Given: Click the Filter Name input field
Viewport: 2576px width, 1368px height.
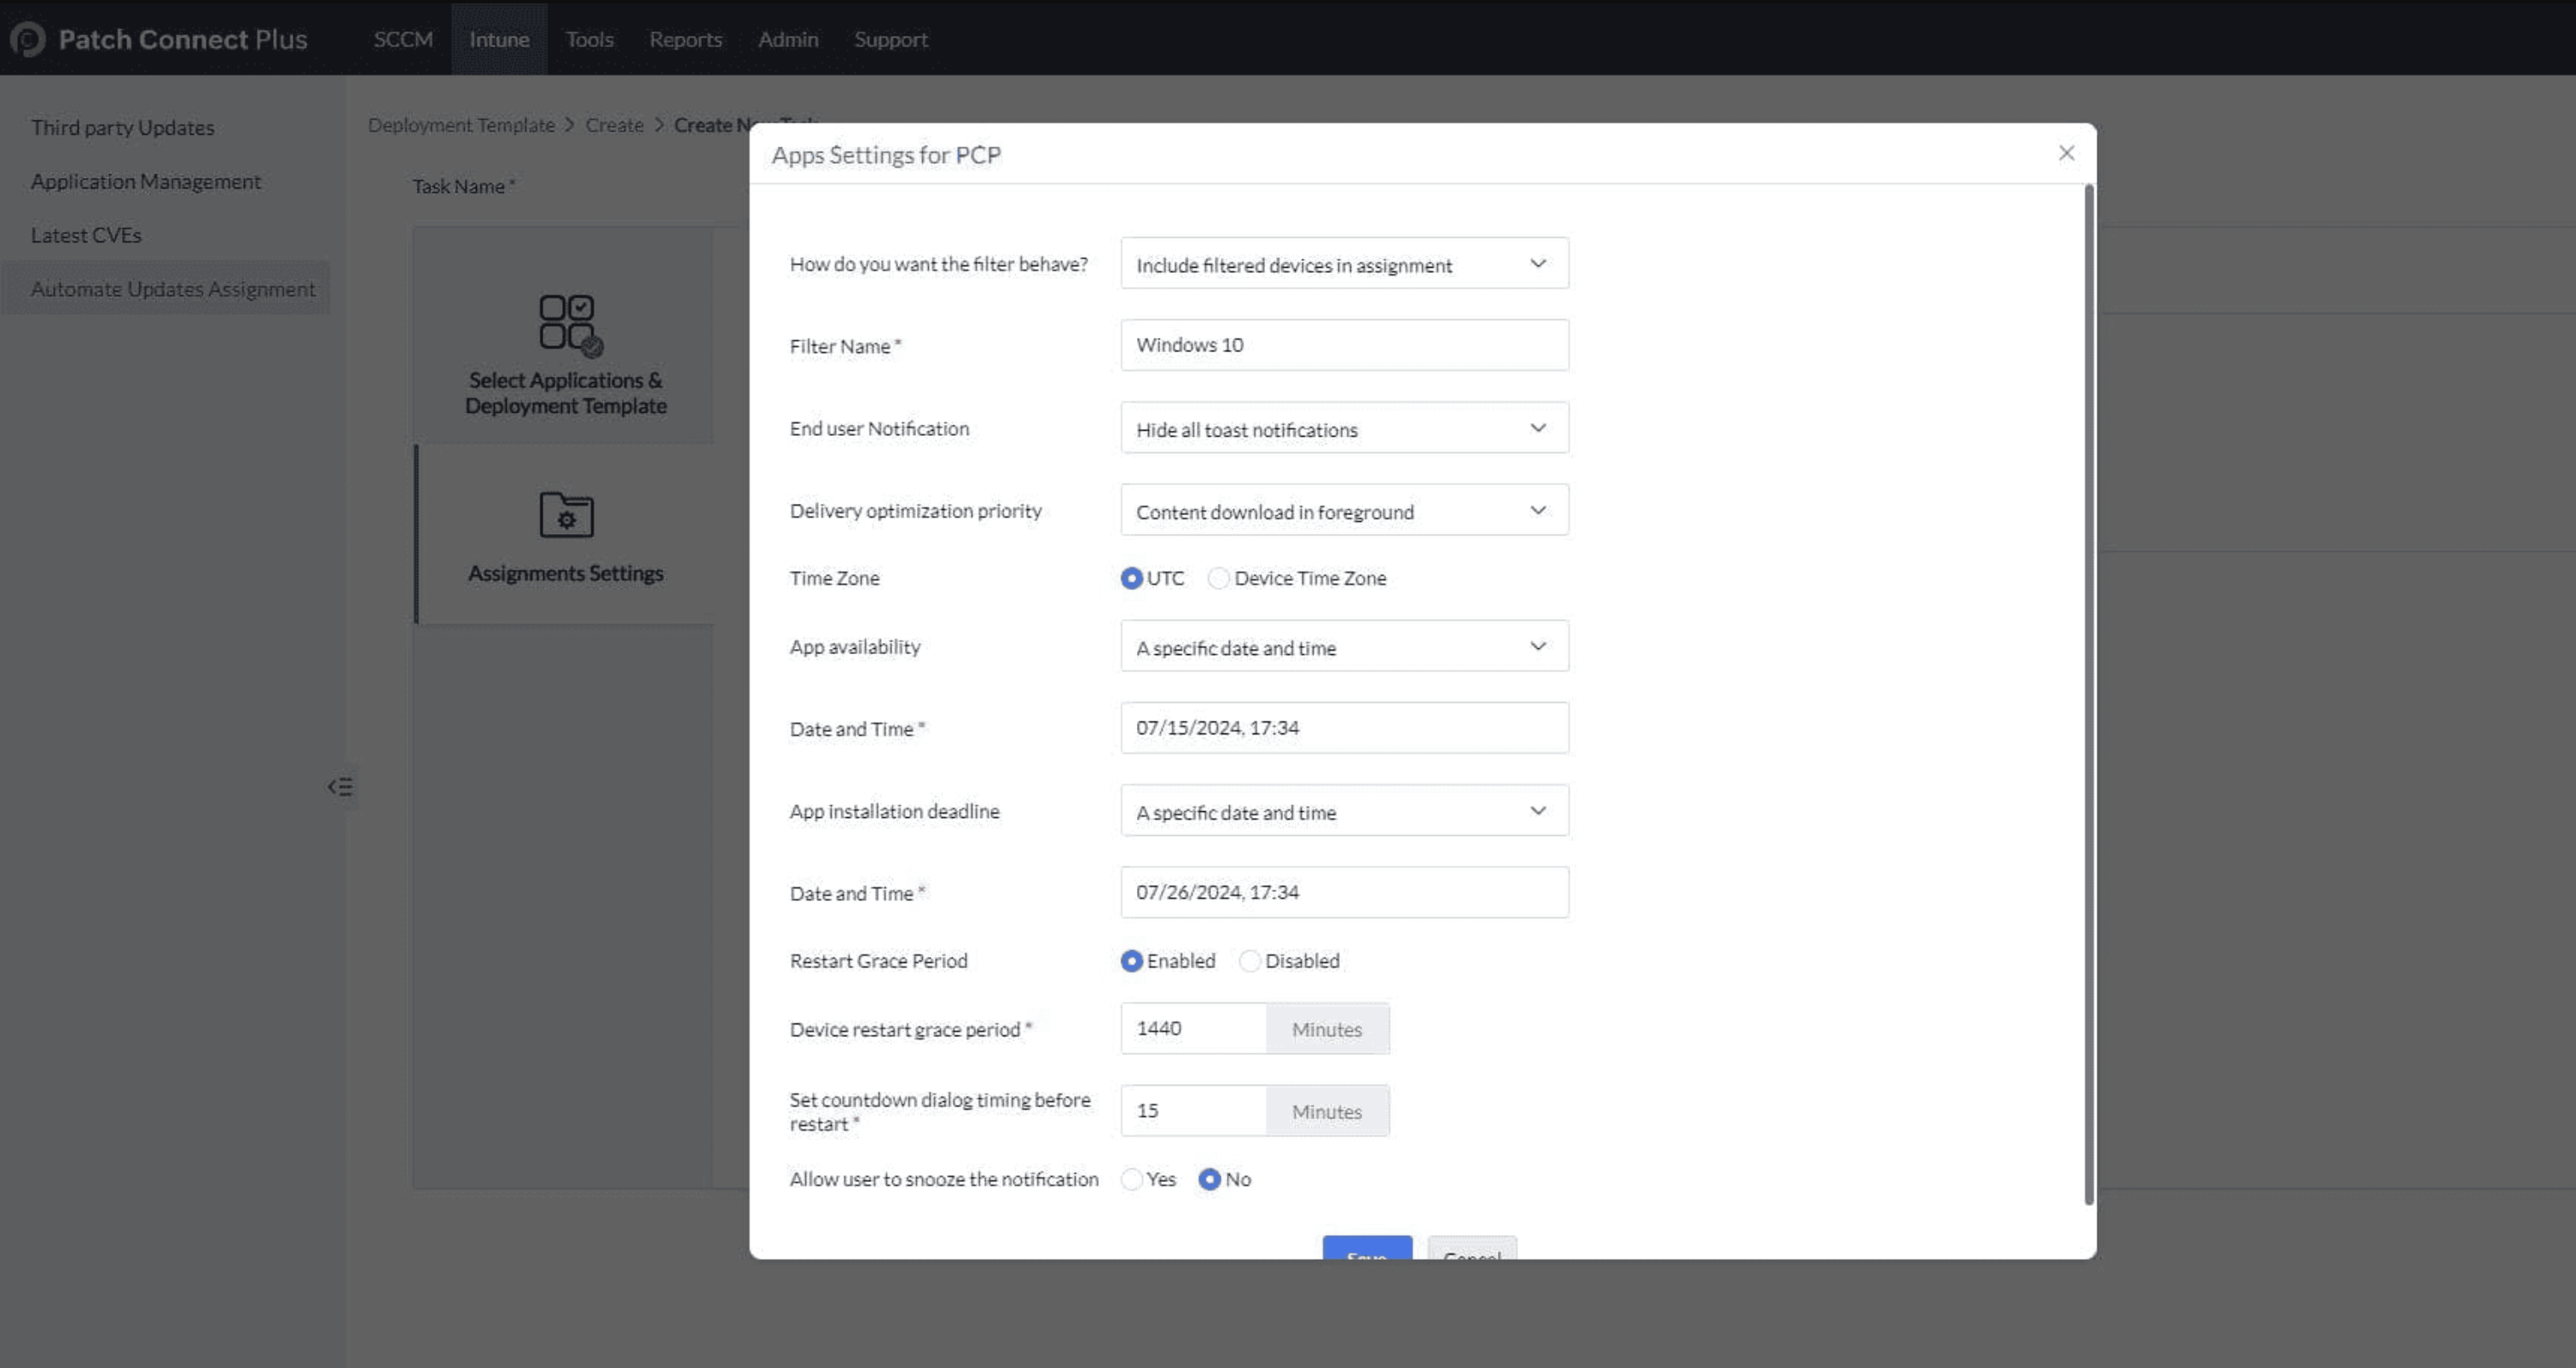Looking at the screenshot, I should [x=1344, y=345].
